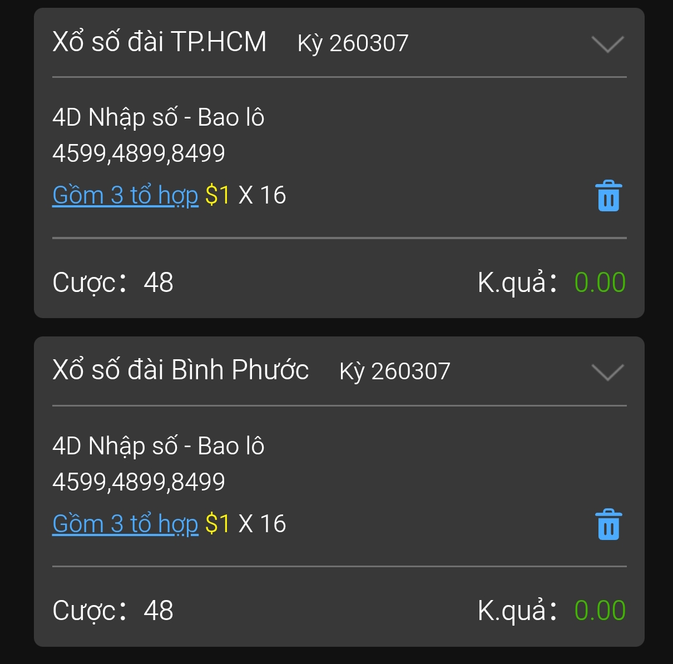Click the yellow $1 stake in TP.HCM card

click(x=217, y=195)
